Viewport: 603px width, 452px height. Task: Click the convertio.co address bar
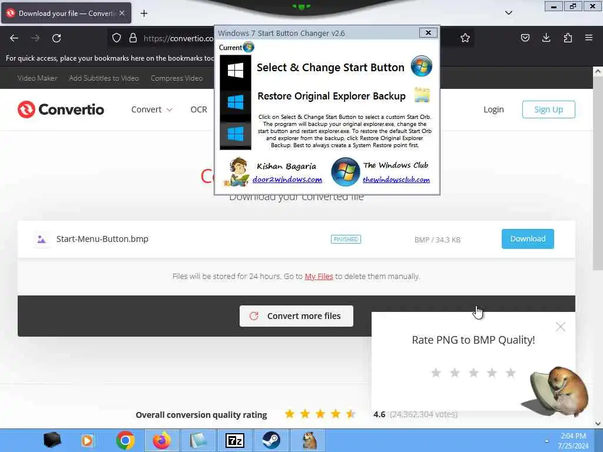pyautogui.click(x=178, y=38)
